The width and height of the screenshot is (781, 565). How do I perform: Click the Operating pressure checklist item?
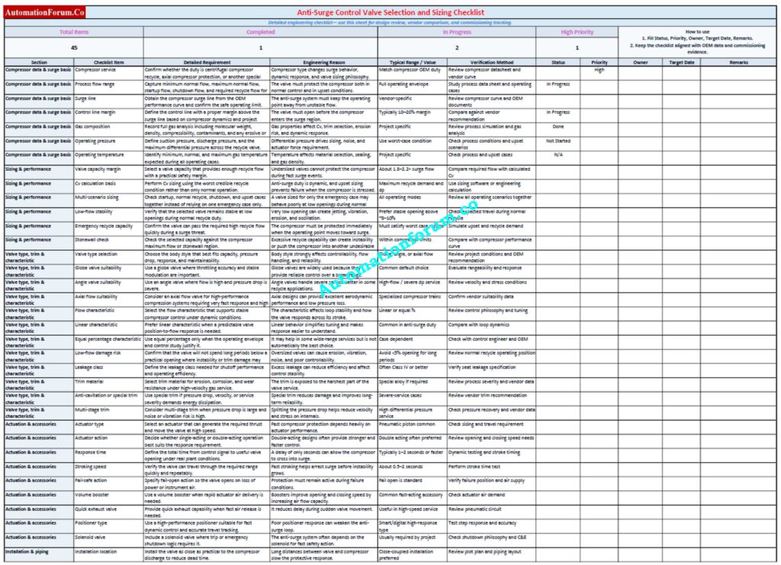pos(108,144)
